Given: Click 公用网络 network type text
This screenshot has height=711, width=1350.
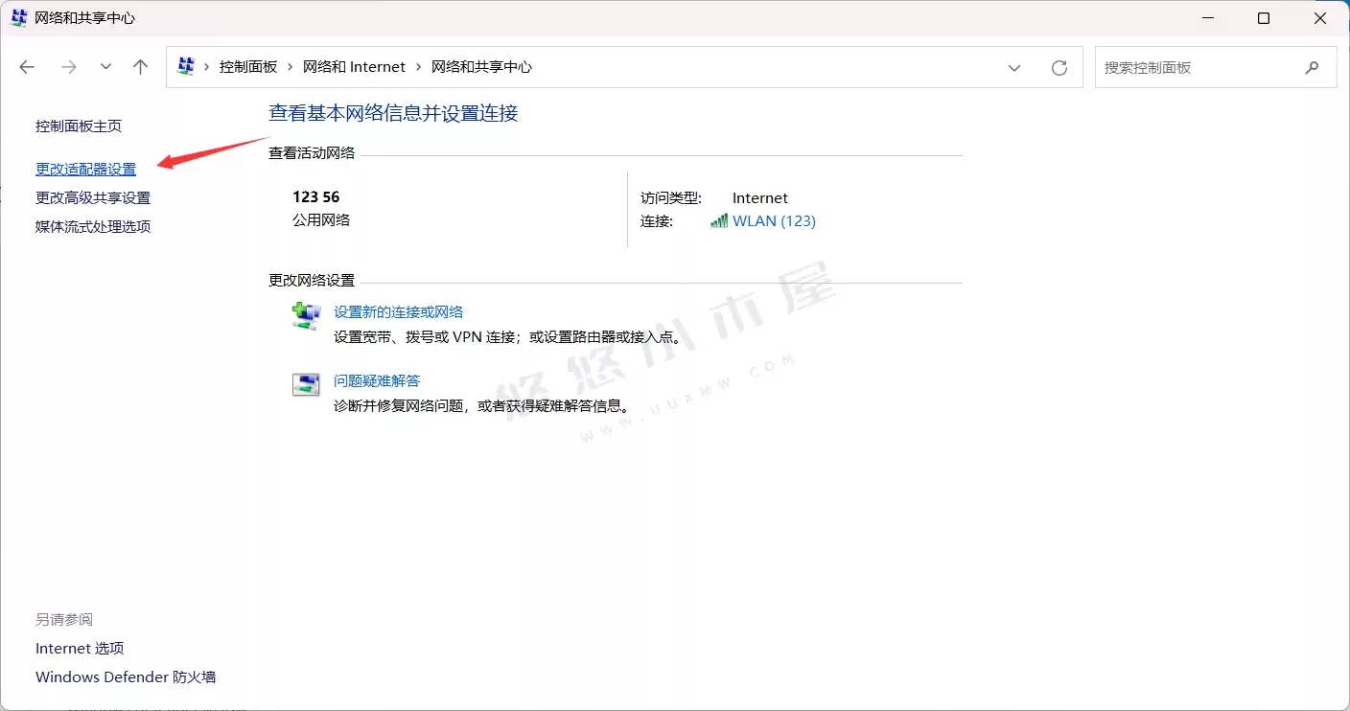Looking at the screenshot, I should (x=321, y=219).
